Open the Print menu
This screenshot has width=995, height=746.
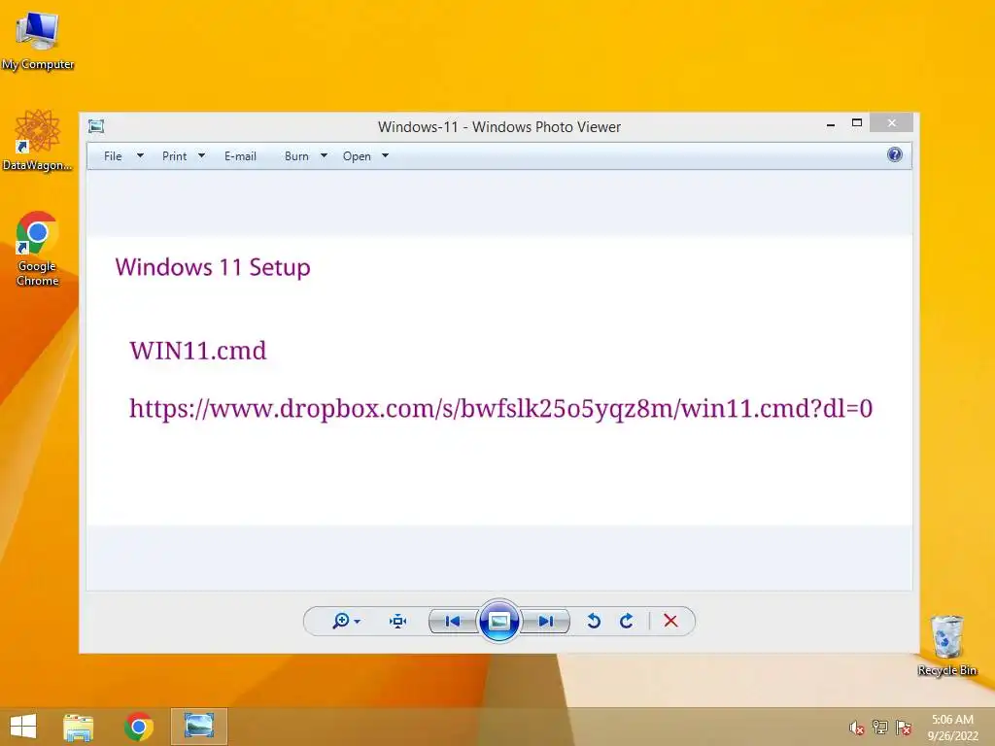(x=175, y=156)
